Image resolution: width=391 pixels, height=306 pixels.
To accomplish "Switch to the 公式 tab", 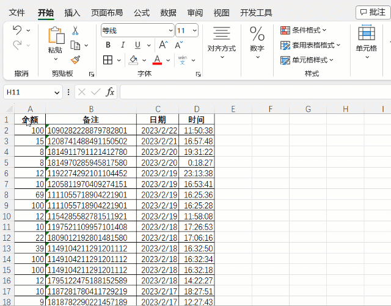I will point(142,12).
